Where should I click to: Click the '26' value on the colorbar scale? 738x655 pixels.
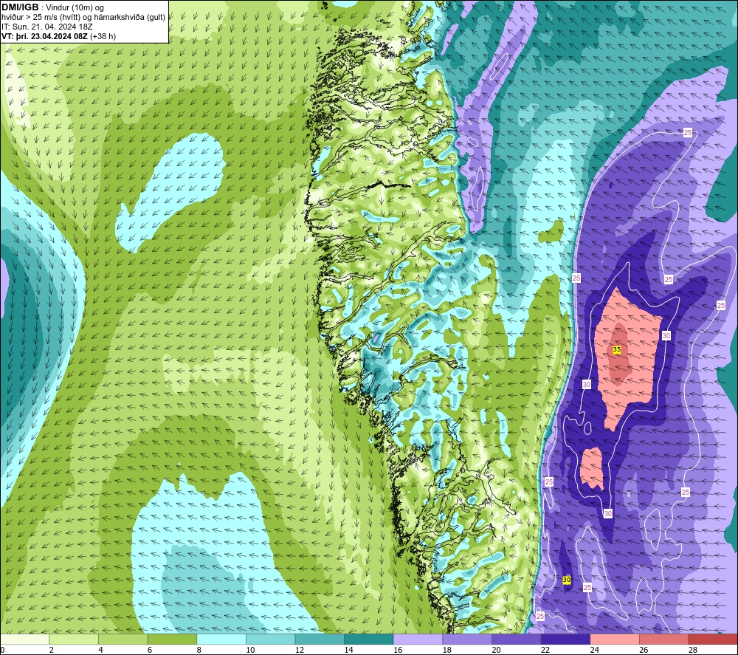coord(644,650)
